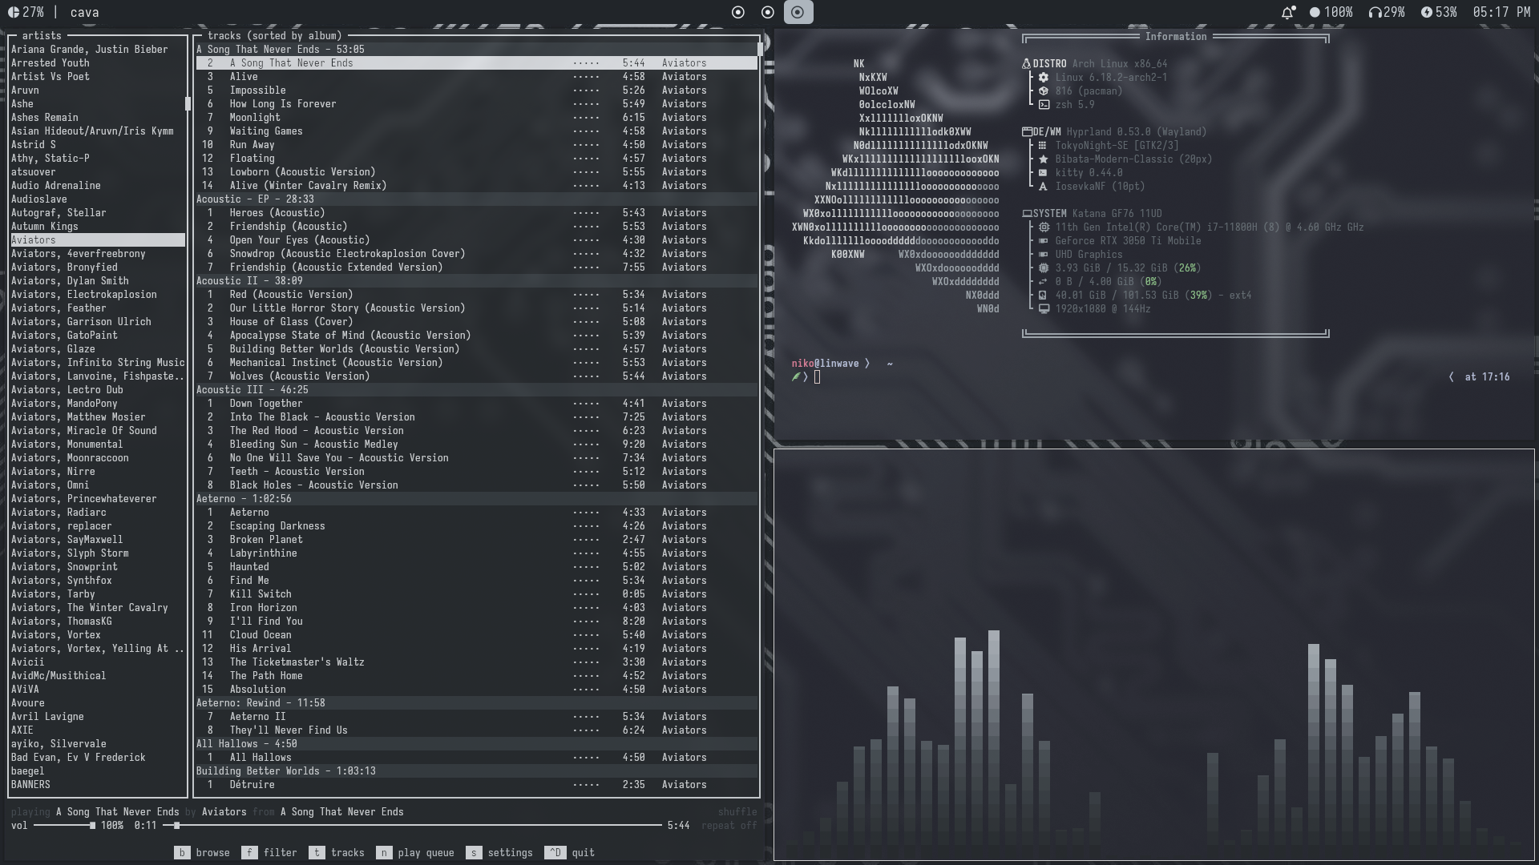Viewport: 1539px width, 865px height.
Task: Click the headphones volume icon in top bar
Action: (1376, 12)
